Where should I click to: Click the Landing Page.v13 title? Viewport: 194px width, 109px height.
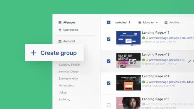[x=156, y=54]
